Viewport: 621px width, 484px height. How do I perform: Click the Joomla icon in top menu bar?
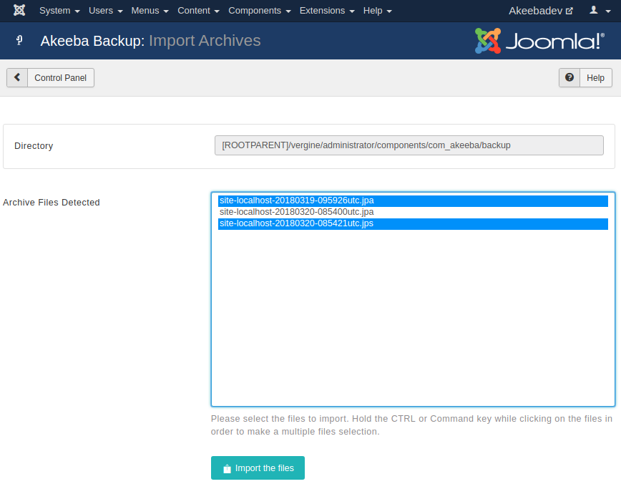[19, 10]
